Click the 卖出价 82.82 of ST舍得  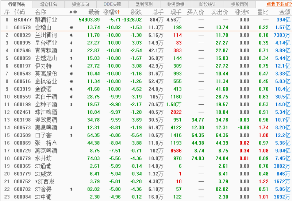click(222, 189)
